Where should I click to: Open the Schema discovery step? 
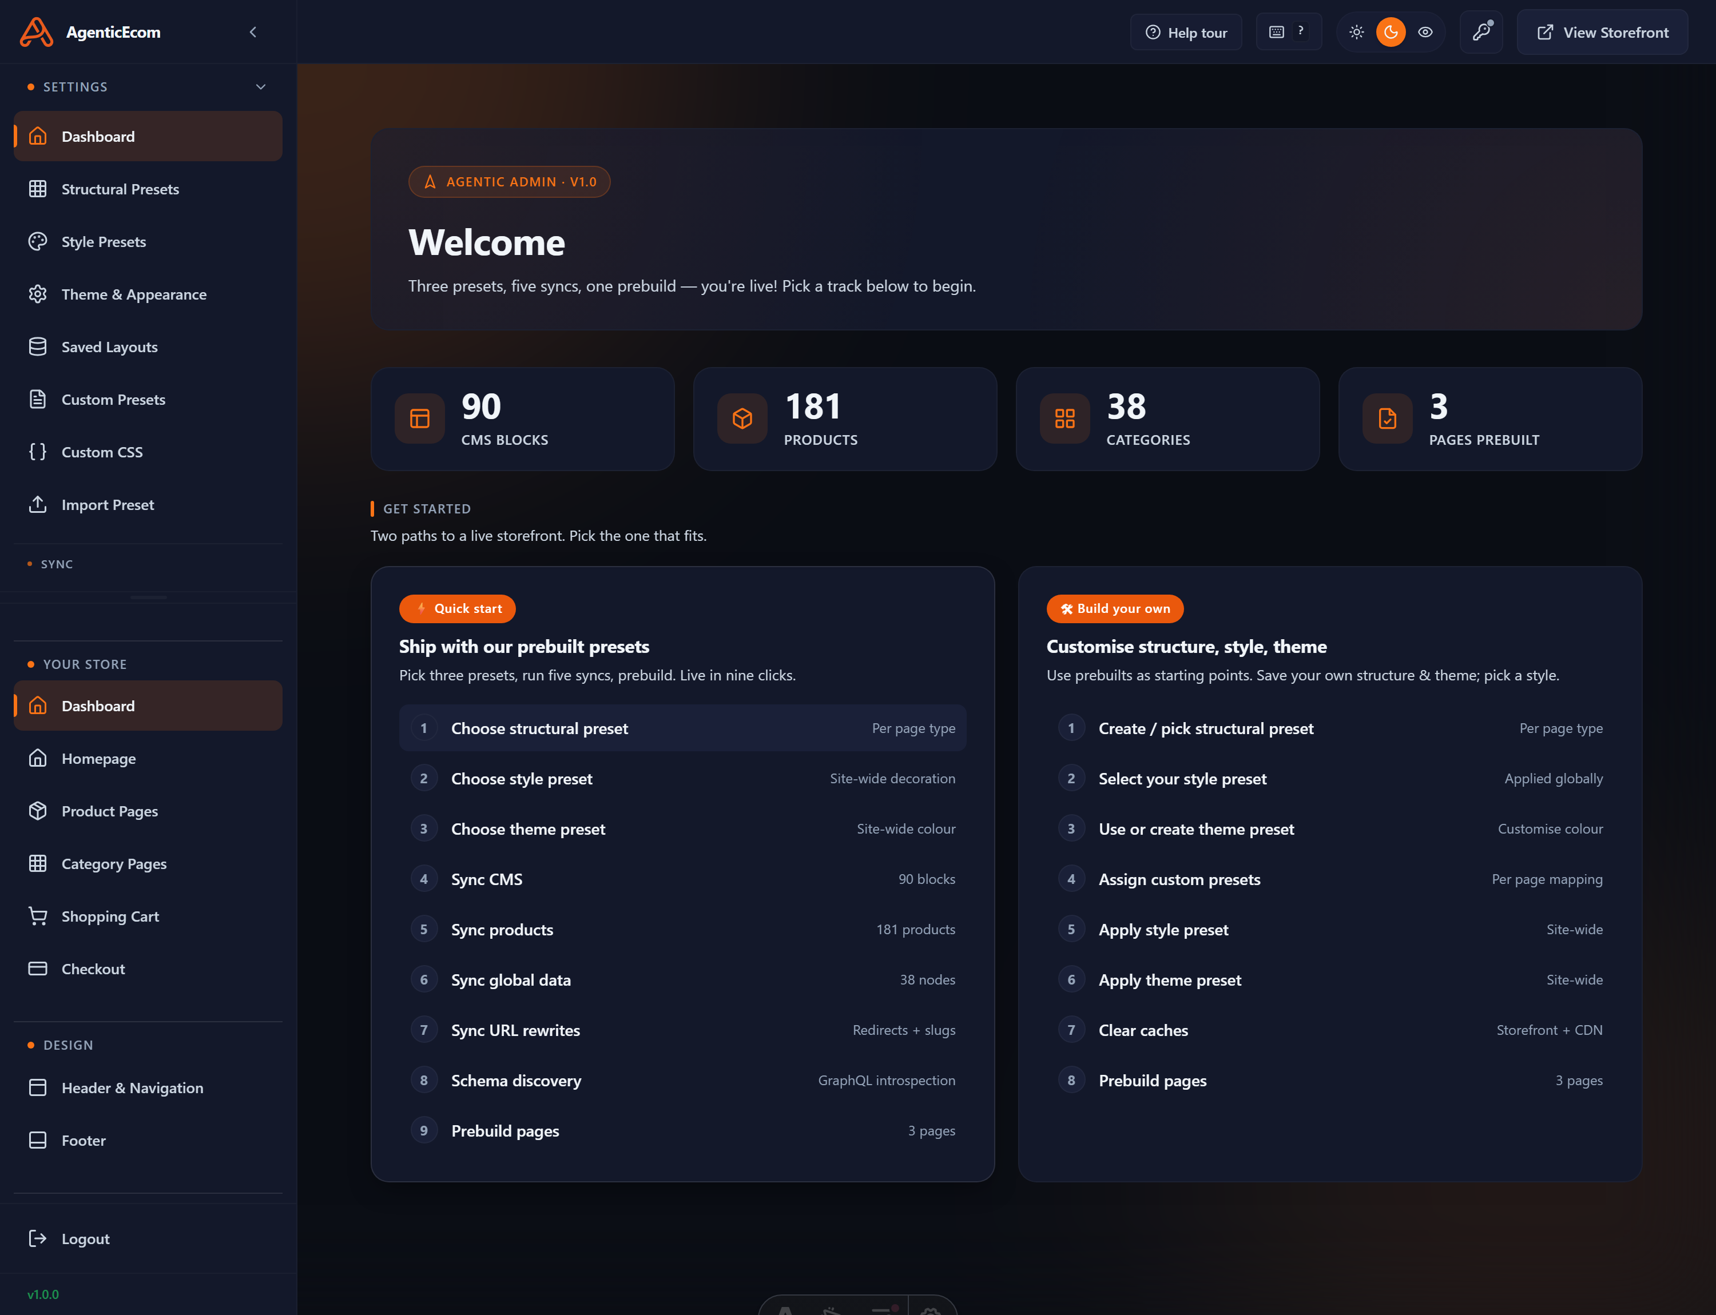click(683, 1080)
